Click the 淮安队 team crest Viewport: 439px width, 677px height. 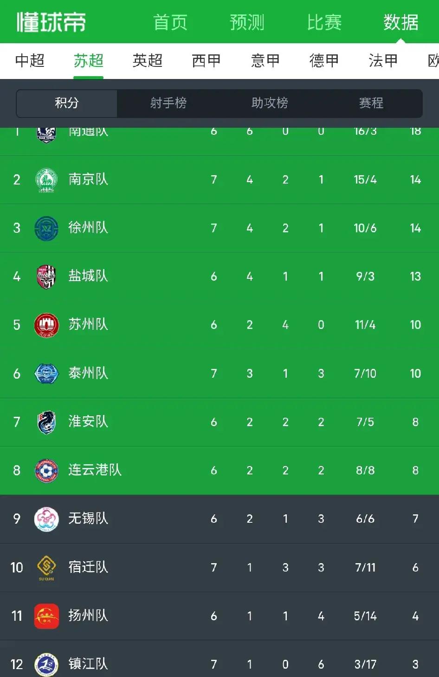click(x=45, y=422)
